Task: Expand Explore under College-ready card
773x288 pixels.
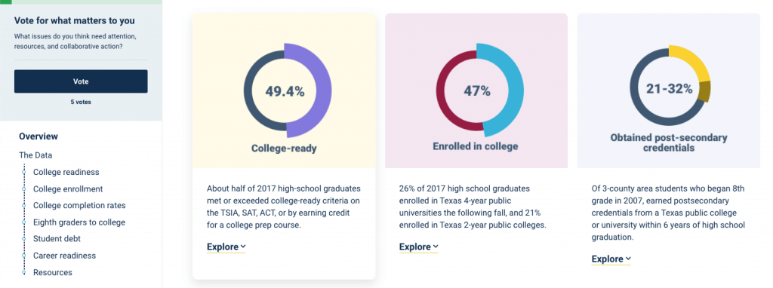Action: click(226, 247)
